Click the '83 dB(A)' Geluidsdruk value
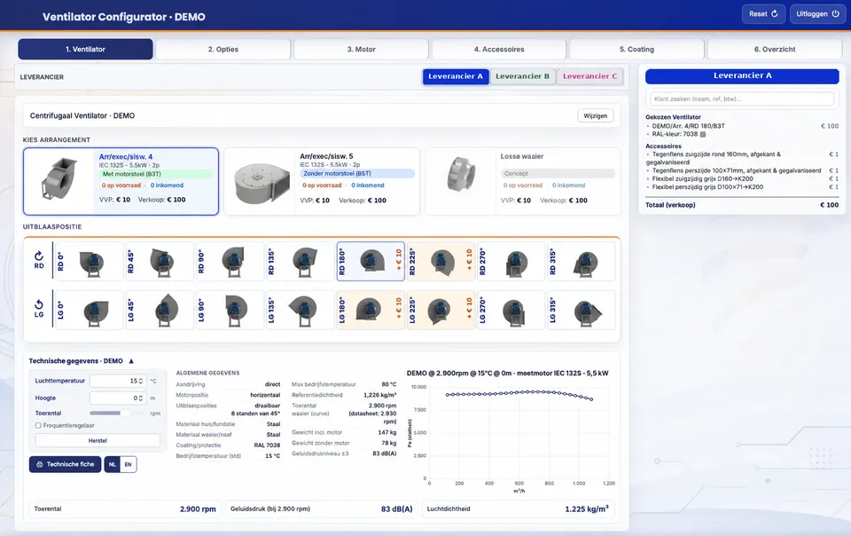This screenshot has height=536, width=851. (397, 509)
